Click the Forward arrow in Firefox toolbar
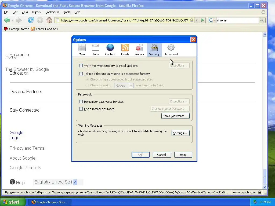Screen dimensions: 275x206 19,20
